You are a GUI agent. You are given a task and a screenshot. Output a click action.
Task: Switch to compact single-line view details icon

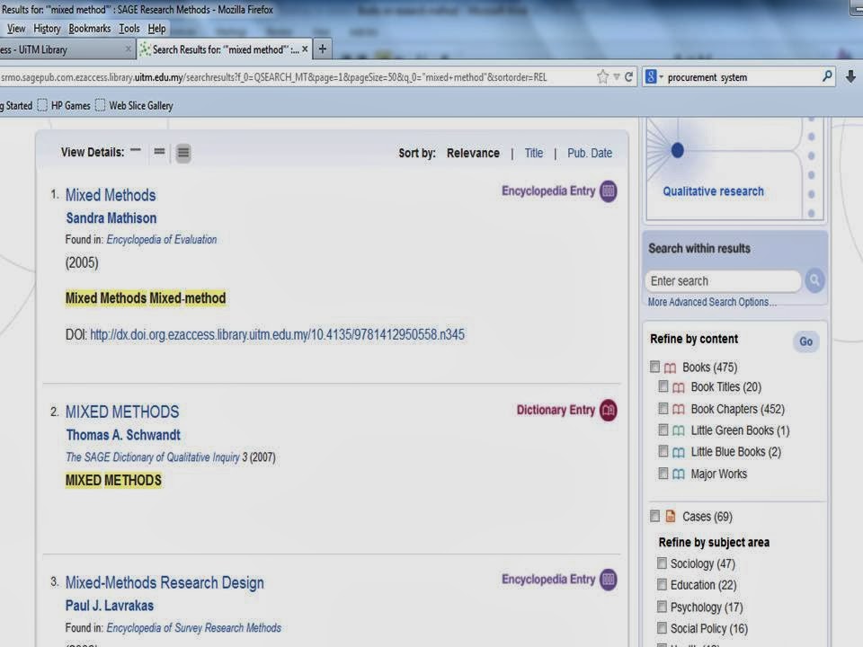pos(136,150)
